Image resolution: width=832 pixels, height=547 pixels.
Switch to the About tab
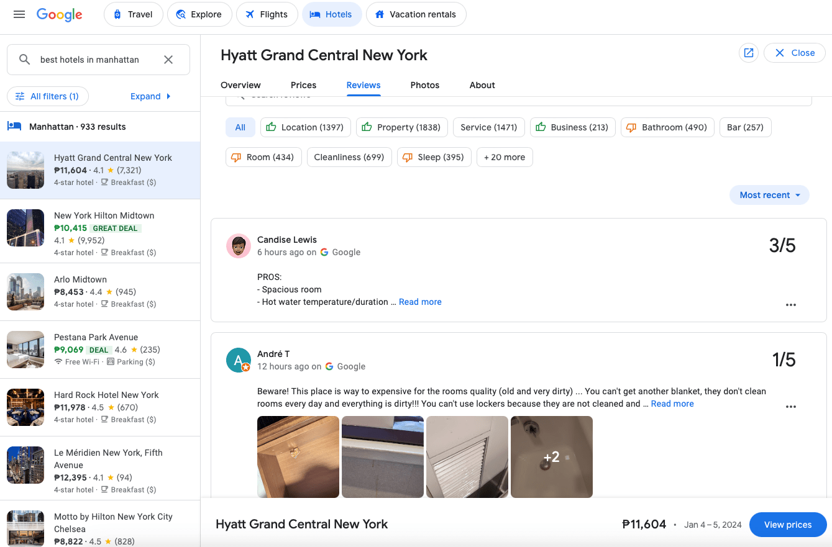[482, 85]
